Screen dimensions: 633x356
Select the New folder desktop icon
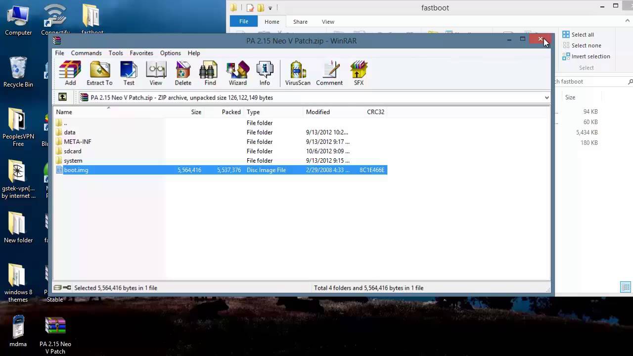click(18, 227)
